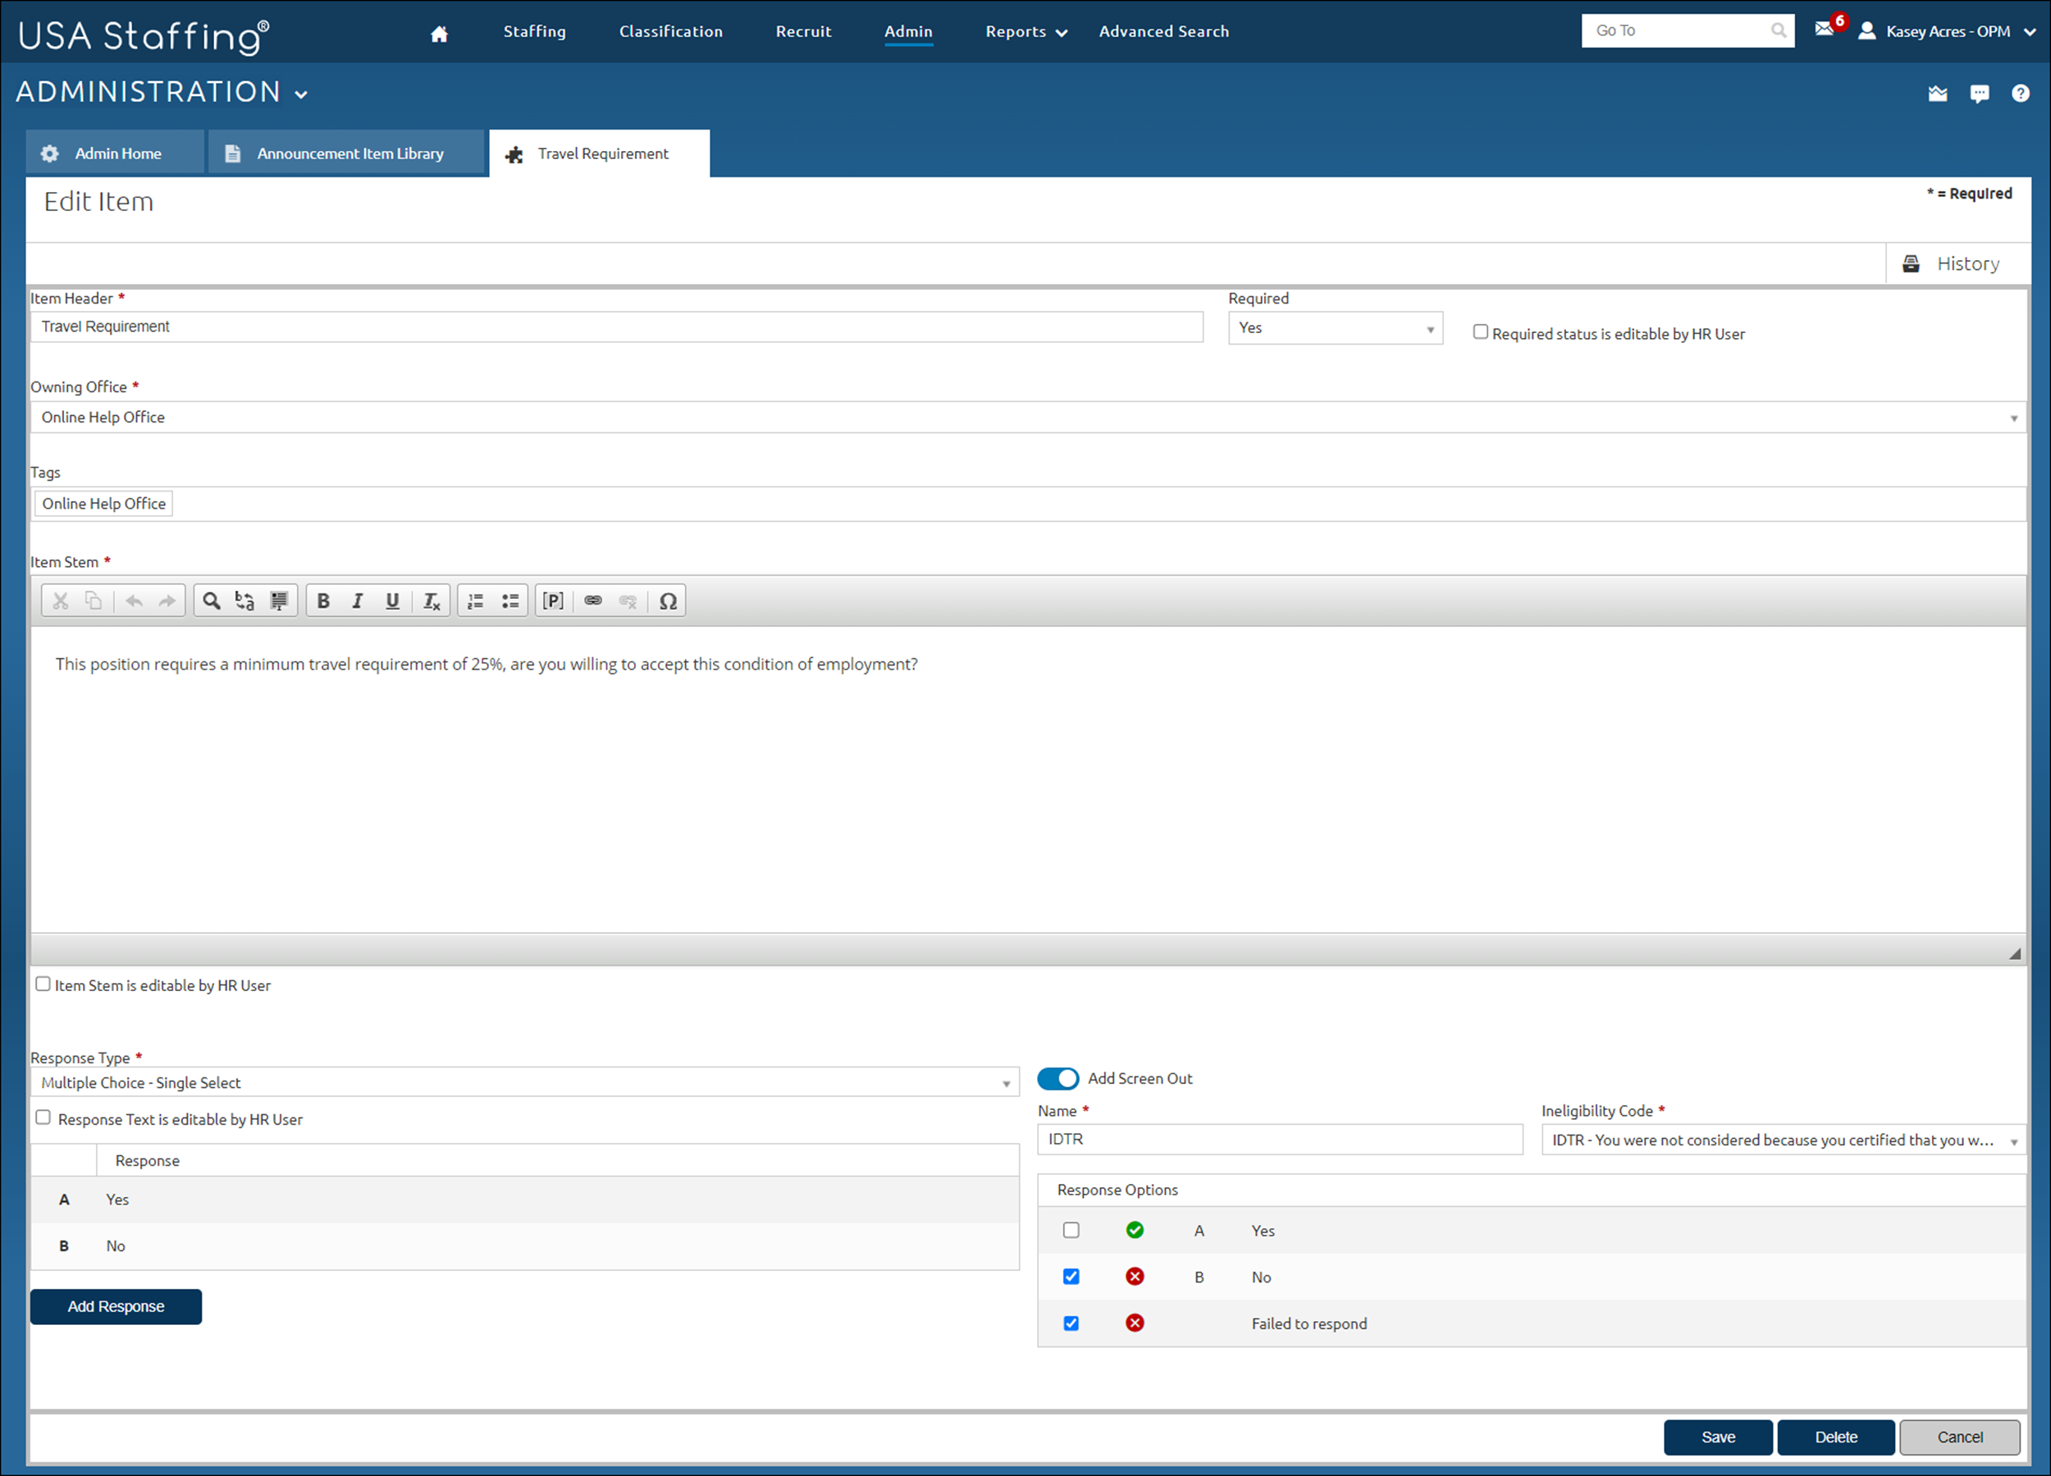Expand the Kasey Acres user menu arrow
This screenshot has width=2051, height=1476.
(x=2030, y=32)
